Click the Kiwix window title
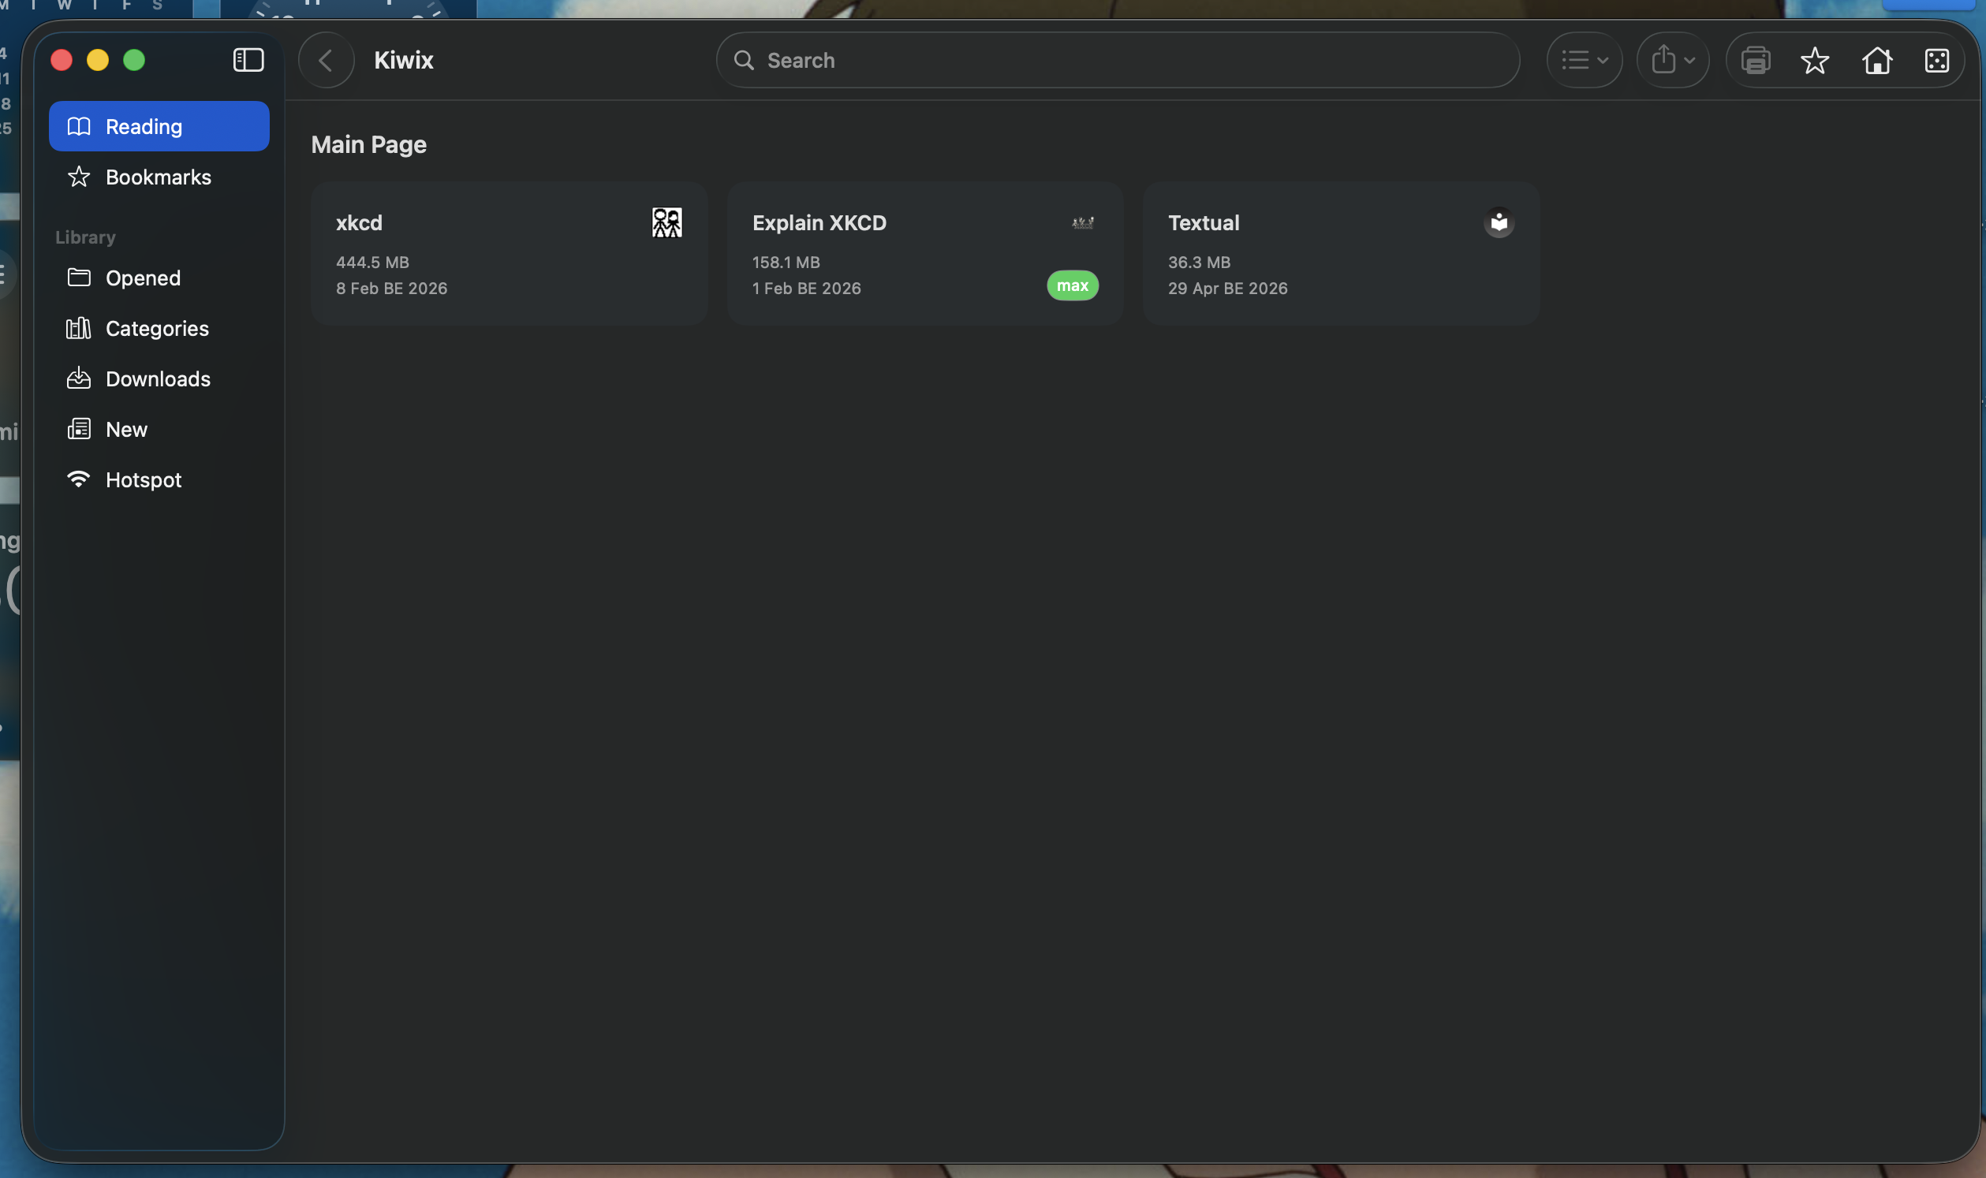Image resolution: width=1986 pixels, height=1178 pixels. coord(403,61)
